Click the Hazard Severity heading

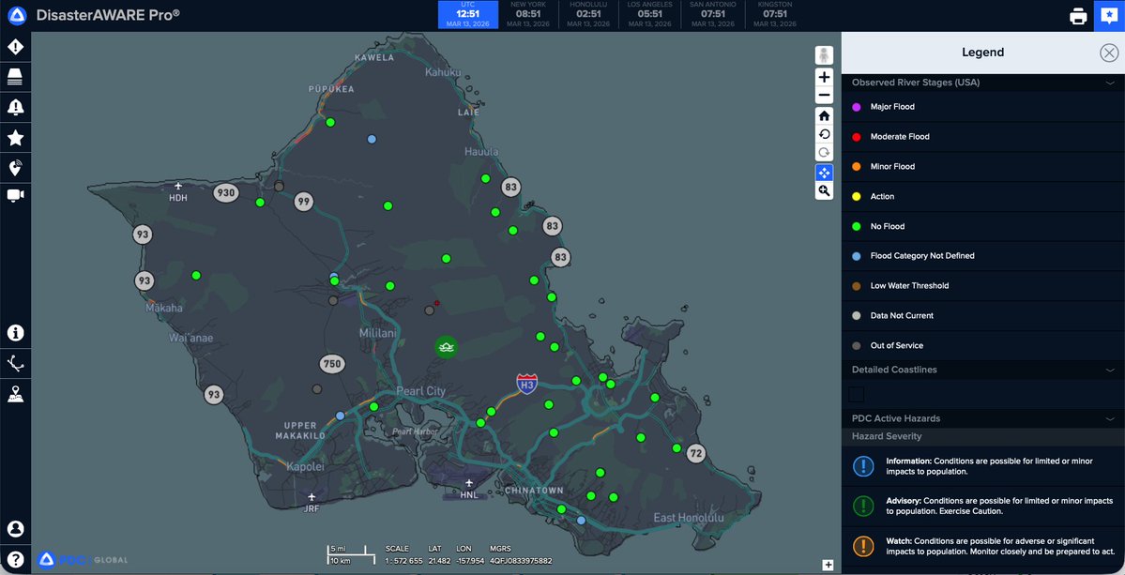887,436
